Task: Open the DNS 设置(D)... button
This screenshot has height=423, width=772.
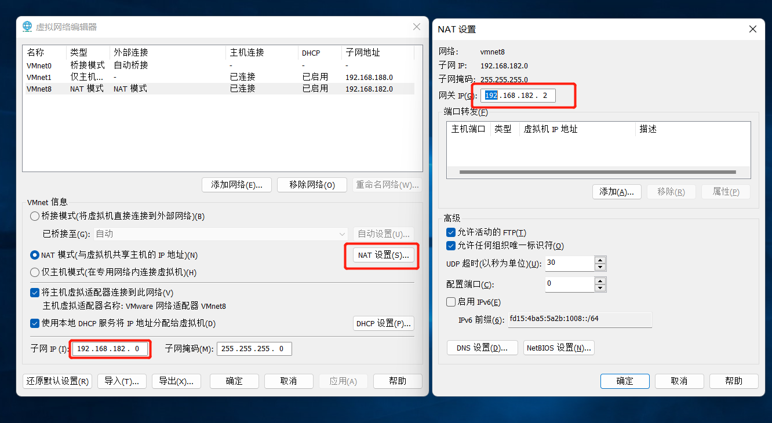Action: coord(482,348)
